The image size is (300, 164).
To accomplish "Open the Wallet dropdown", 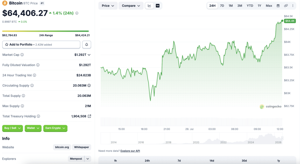I will tap(33, 128).
